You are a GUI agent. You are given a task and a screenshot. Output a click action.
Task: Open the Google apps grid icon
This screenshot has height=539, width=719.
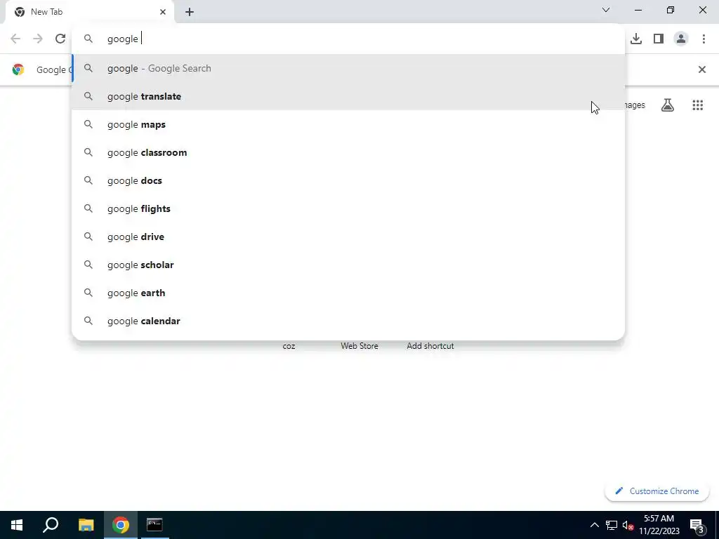pyautogui.click(x=697, y=105)
